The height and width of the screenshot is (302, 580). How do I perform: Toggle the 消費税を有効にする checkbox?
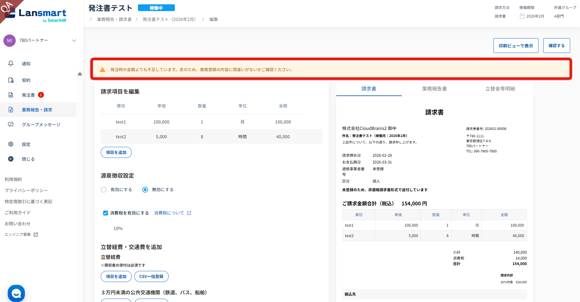(x=106, y=213)
